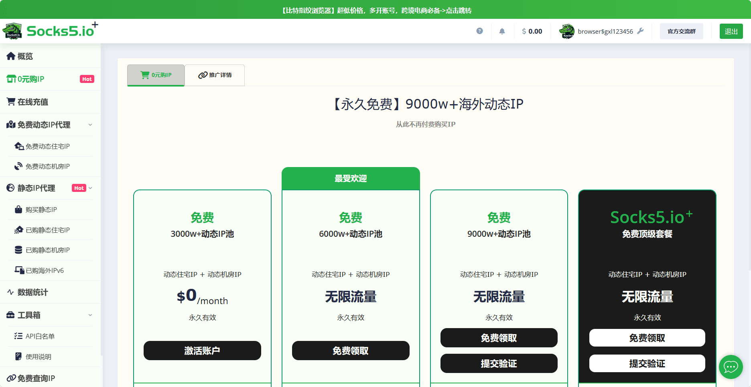Switch to the 推广详情 tab
The image size is (751, 387).
pyautogui.click(x=215, y=75)
